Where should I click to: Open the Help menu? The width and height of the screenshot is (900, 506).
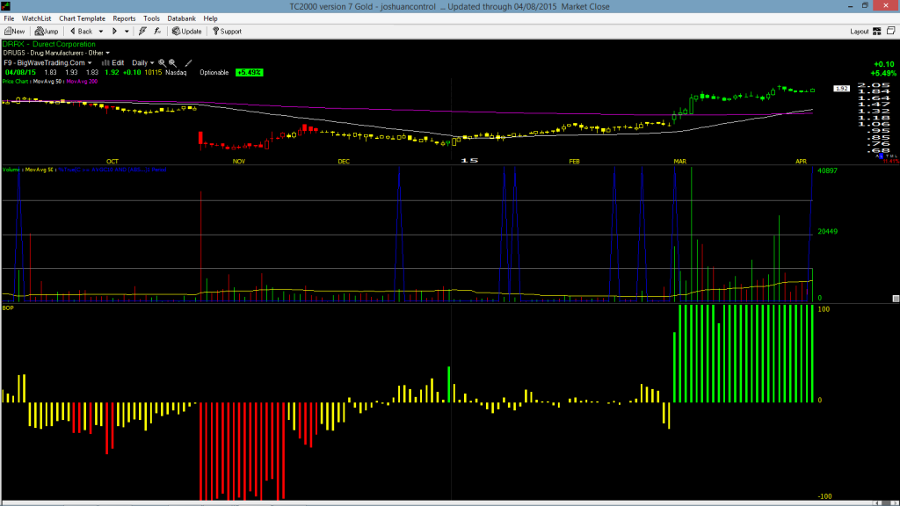click(211, 18)
